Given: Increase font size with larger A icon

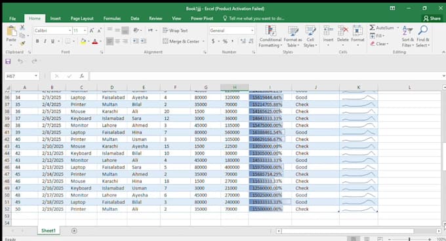Looking at the screenshot, I should point(92,30).
